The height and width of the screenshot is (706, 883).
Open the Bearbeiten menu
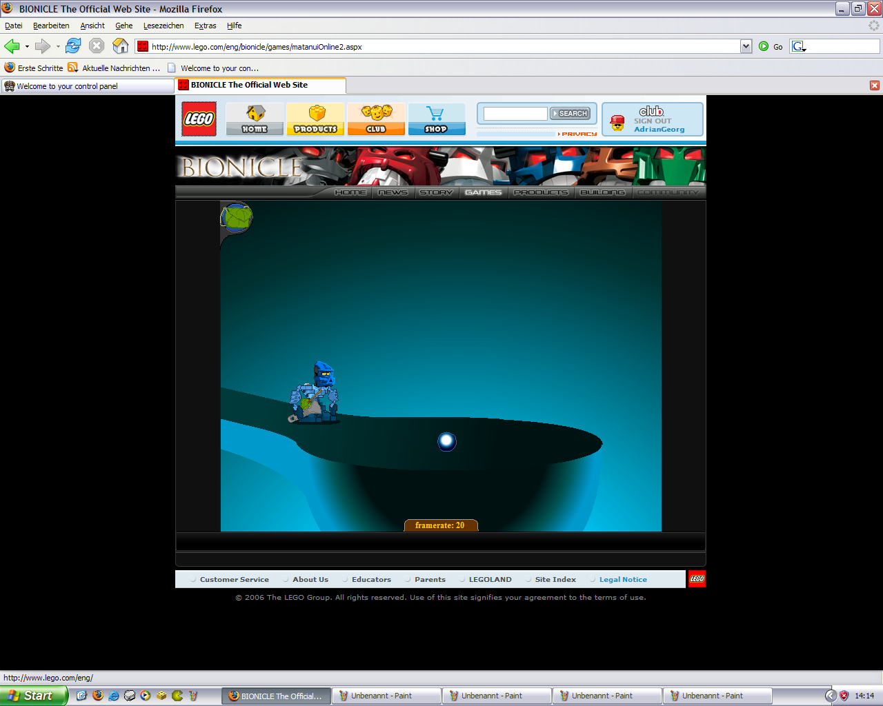[51, 26]
